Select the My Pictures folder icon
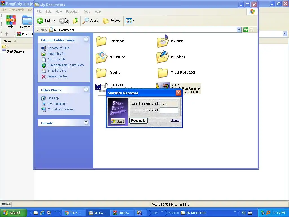Viewport: 289px width, 217px height. [101, 57]
